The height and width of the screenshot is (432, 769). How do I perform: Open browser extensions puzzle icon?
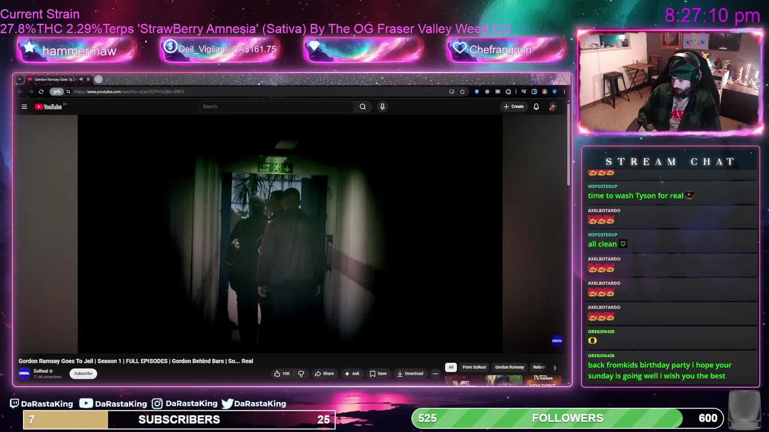pos(508,92)
